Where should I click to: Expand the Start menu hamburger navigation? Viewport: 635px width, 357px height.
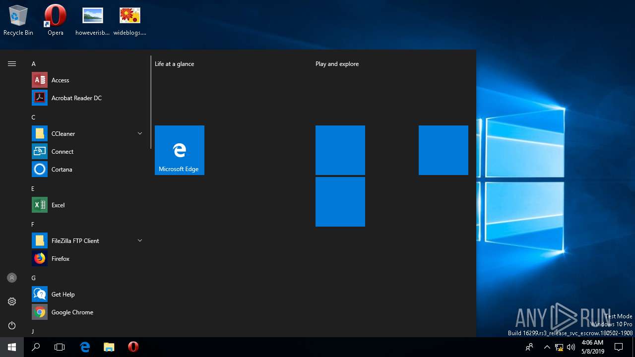[12, 63]
